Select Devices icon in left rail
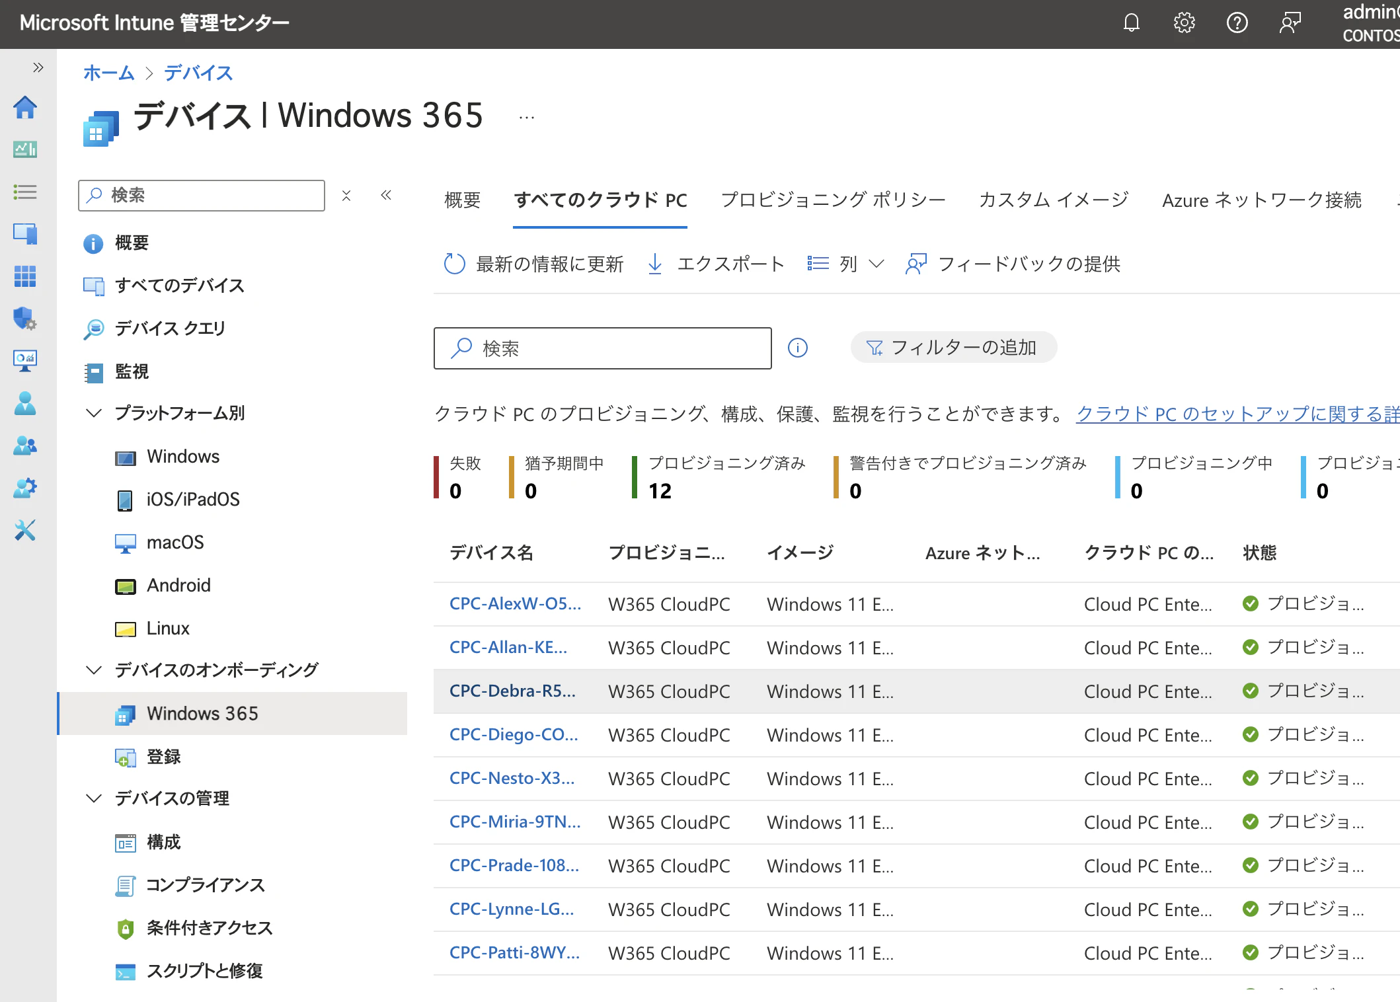 click(25, 234)
